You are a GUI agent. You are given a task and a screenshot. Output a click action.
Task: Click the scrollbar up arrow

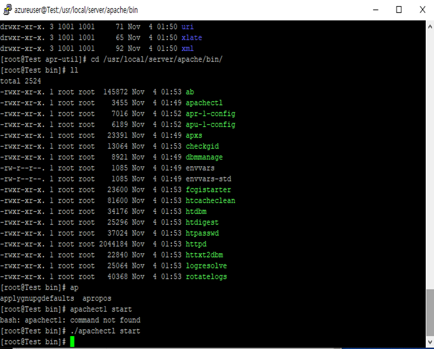[x=430, y=26]
